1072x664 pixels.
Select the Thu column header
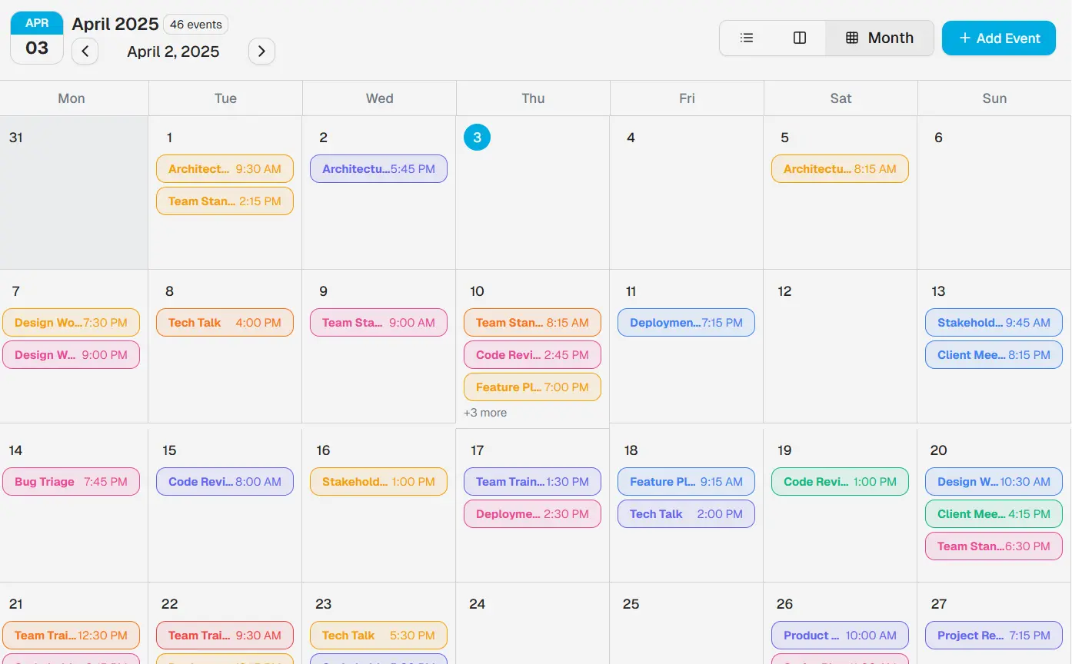(532, 98)
